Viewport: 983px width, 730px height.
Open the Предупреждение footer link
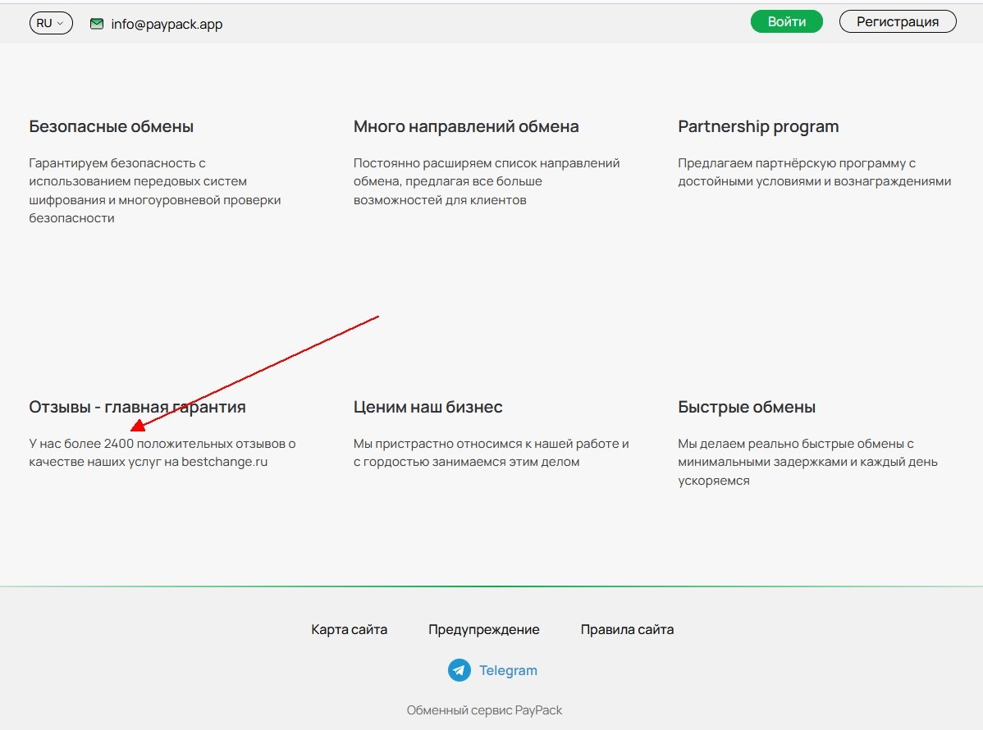[x=484, y=629]
